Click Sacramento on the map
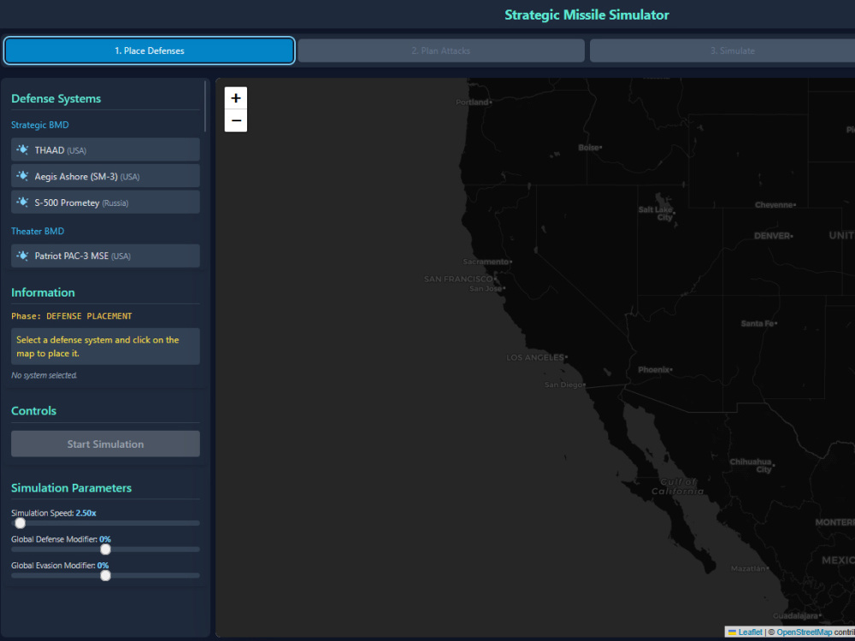The image size is (855, 641). (x=487, y=262)
